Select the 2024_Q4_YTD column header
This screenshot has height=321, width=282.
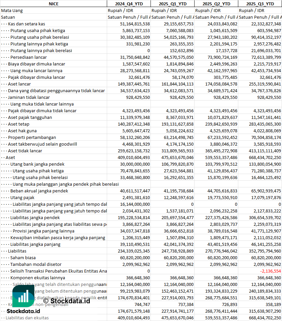129,4
